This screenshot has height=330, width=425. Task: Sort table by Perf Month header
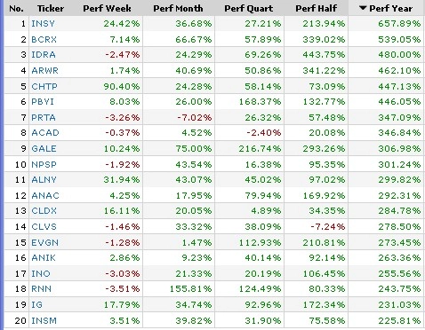click(178, 8)
